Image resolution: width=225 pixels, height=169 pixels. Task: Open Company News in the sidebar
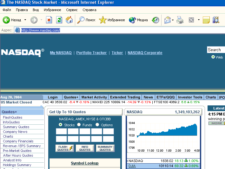click(x=15, y=132)
